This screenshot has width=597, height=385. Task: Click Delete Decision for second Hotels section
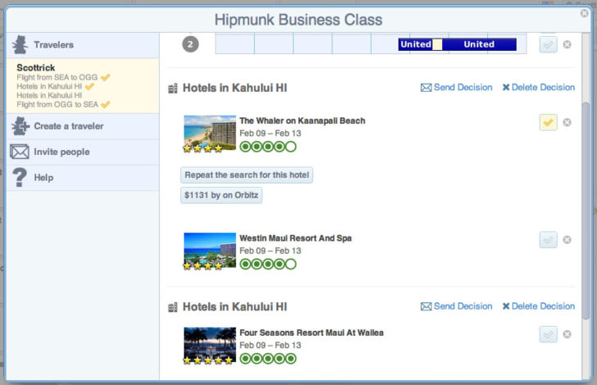(x=538, y=306)
